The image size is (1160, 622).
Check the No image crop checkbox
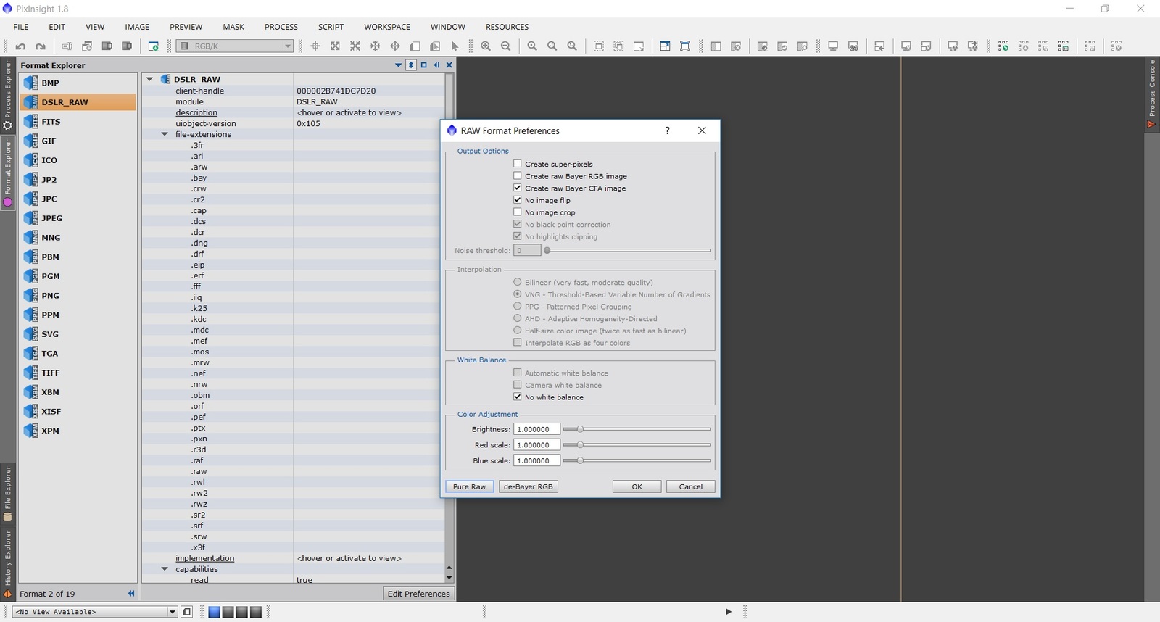coord(518,212)
